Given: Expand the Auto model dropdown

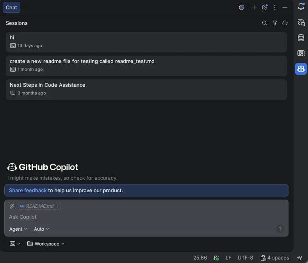Looking at the screenshot, I should pyautogui.click(x=41, y=229).
